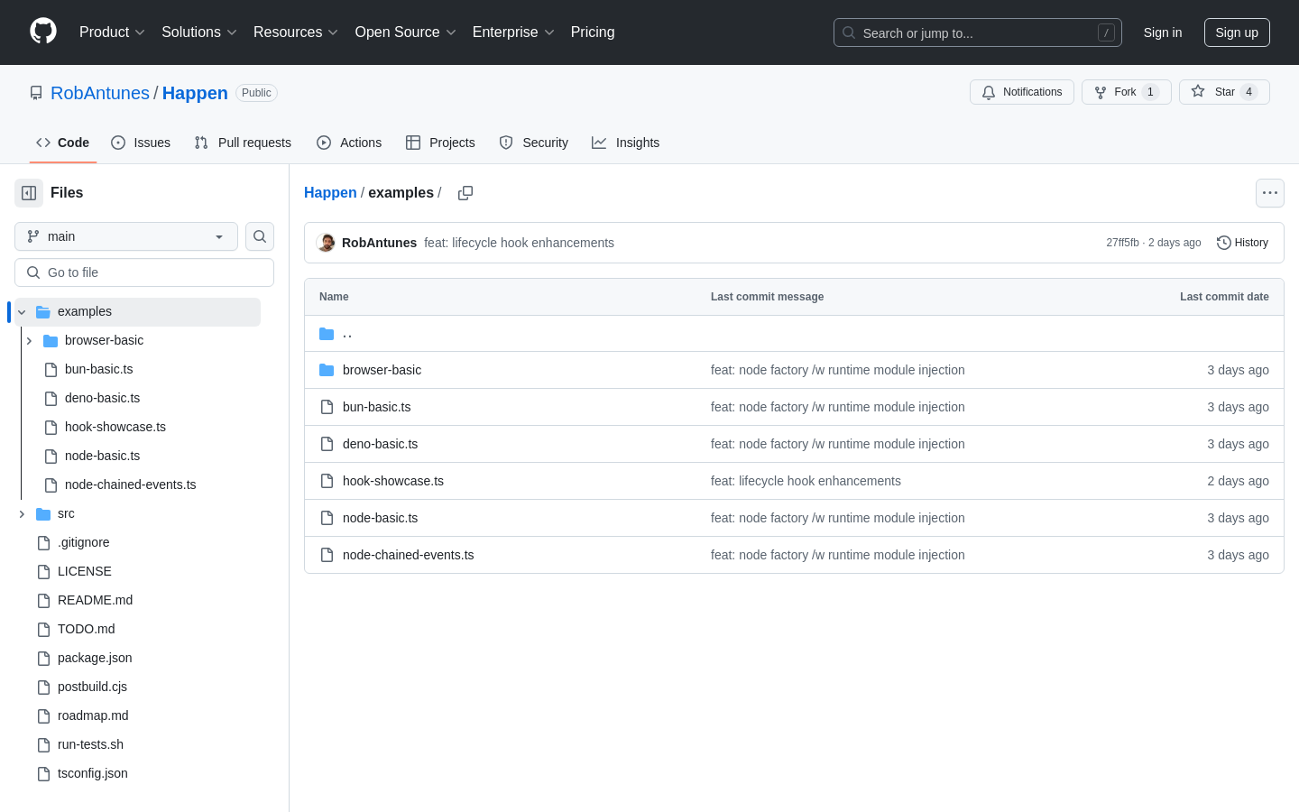Collapse the examples folder chevron
Screen dimensions: 1299x812
[22, 312]
